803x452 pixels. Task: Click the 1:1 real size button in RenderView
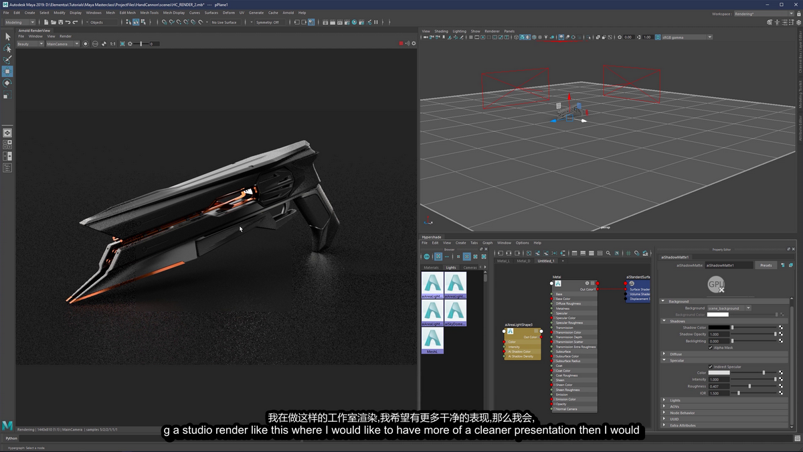(x=112, y=44)
